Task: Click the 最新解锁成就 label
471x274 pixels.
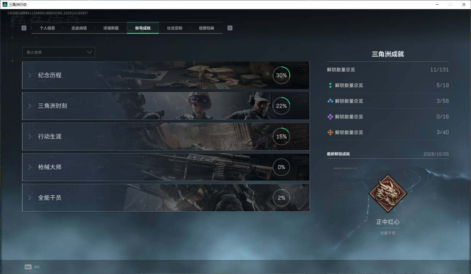Action: coord(338,154)
